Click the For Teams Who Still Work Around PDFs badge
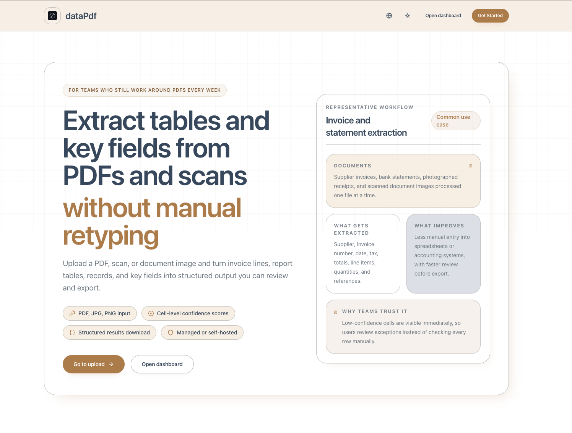This screenshot has width=572, height=433. (x=145, y=90)
